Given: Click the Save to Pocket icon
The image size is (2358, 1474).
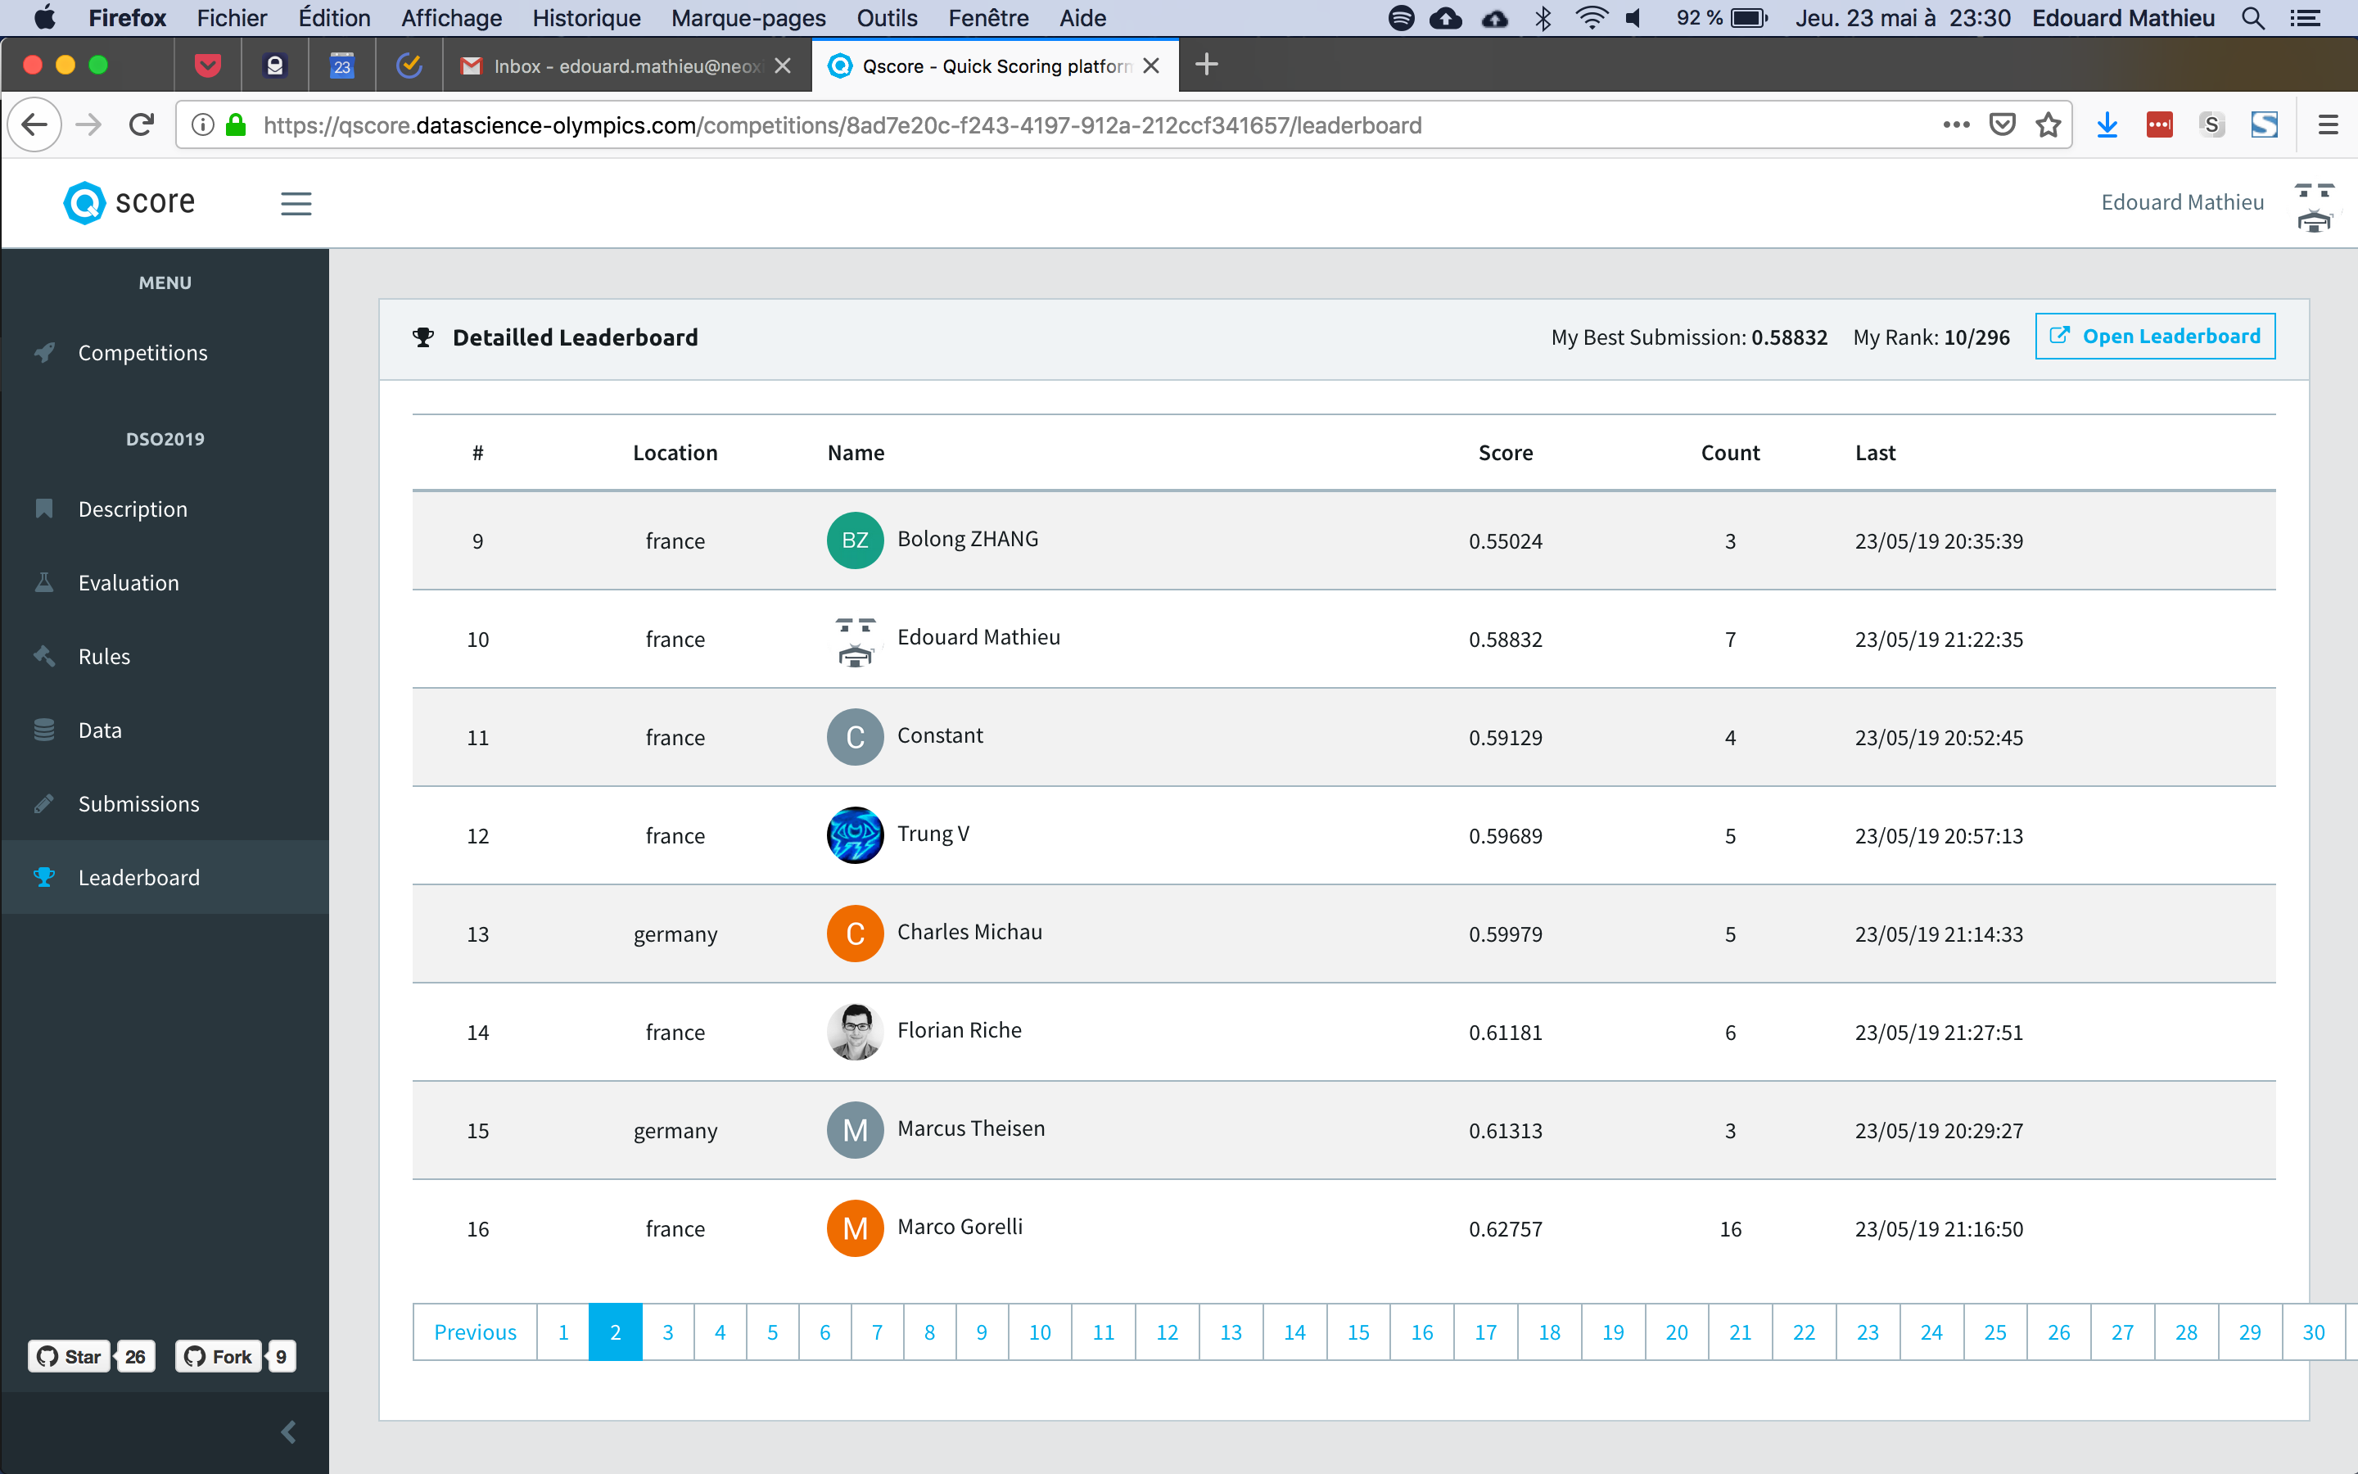Looking at the screenshot, I should 2001,124.
